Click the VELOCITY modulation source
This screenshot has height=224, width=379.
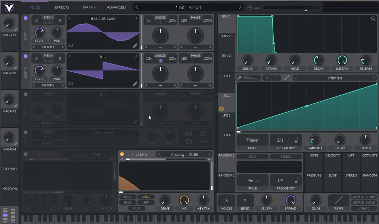[333, 162]
